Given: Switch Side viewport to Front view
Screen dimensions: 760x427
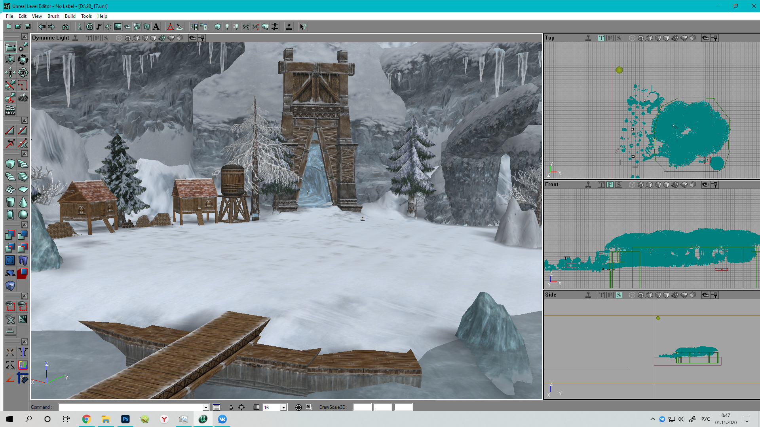Looking at the screenshot, I should point(610,295).
